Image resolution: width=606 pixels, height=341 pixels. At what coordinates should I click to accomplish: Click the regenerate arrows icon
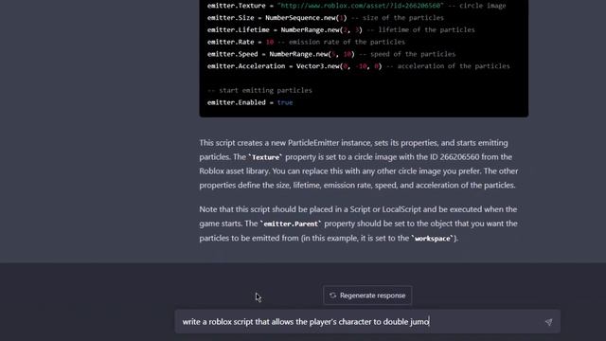click(332, 296)
